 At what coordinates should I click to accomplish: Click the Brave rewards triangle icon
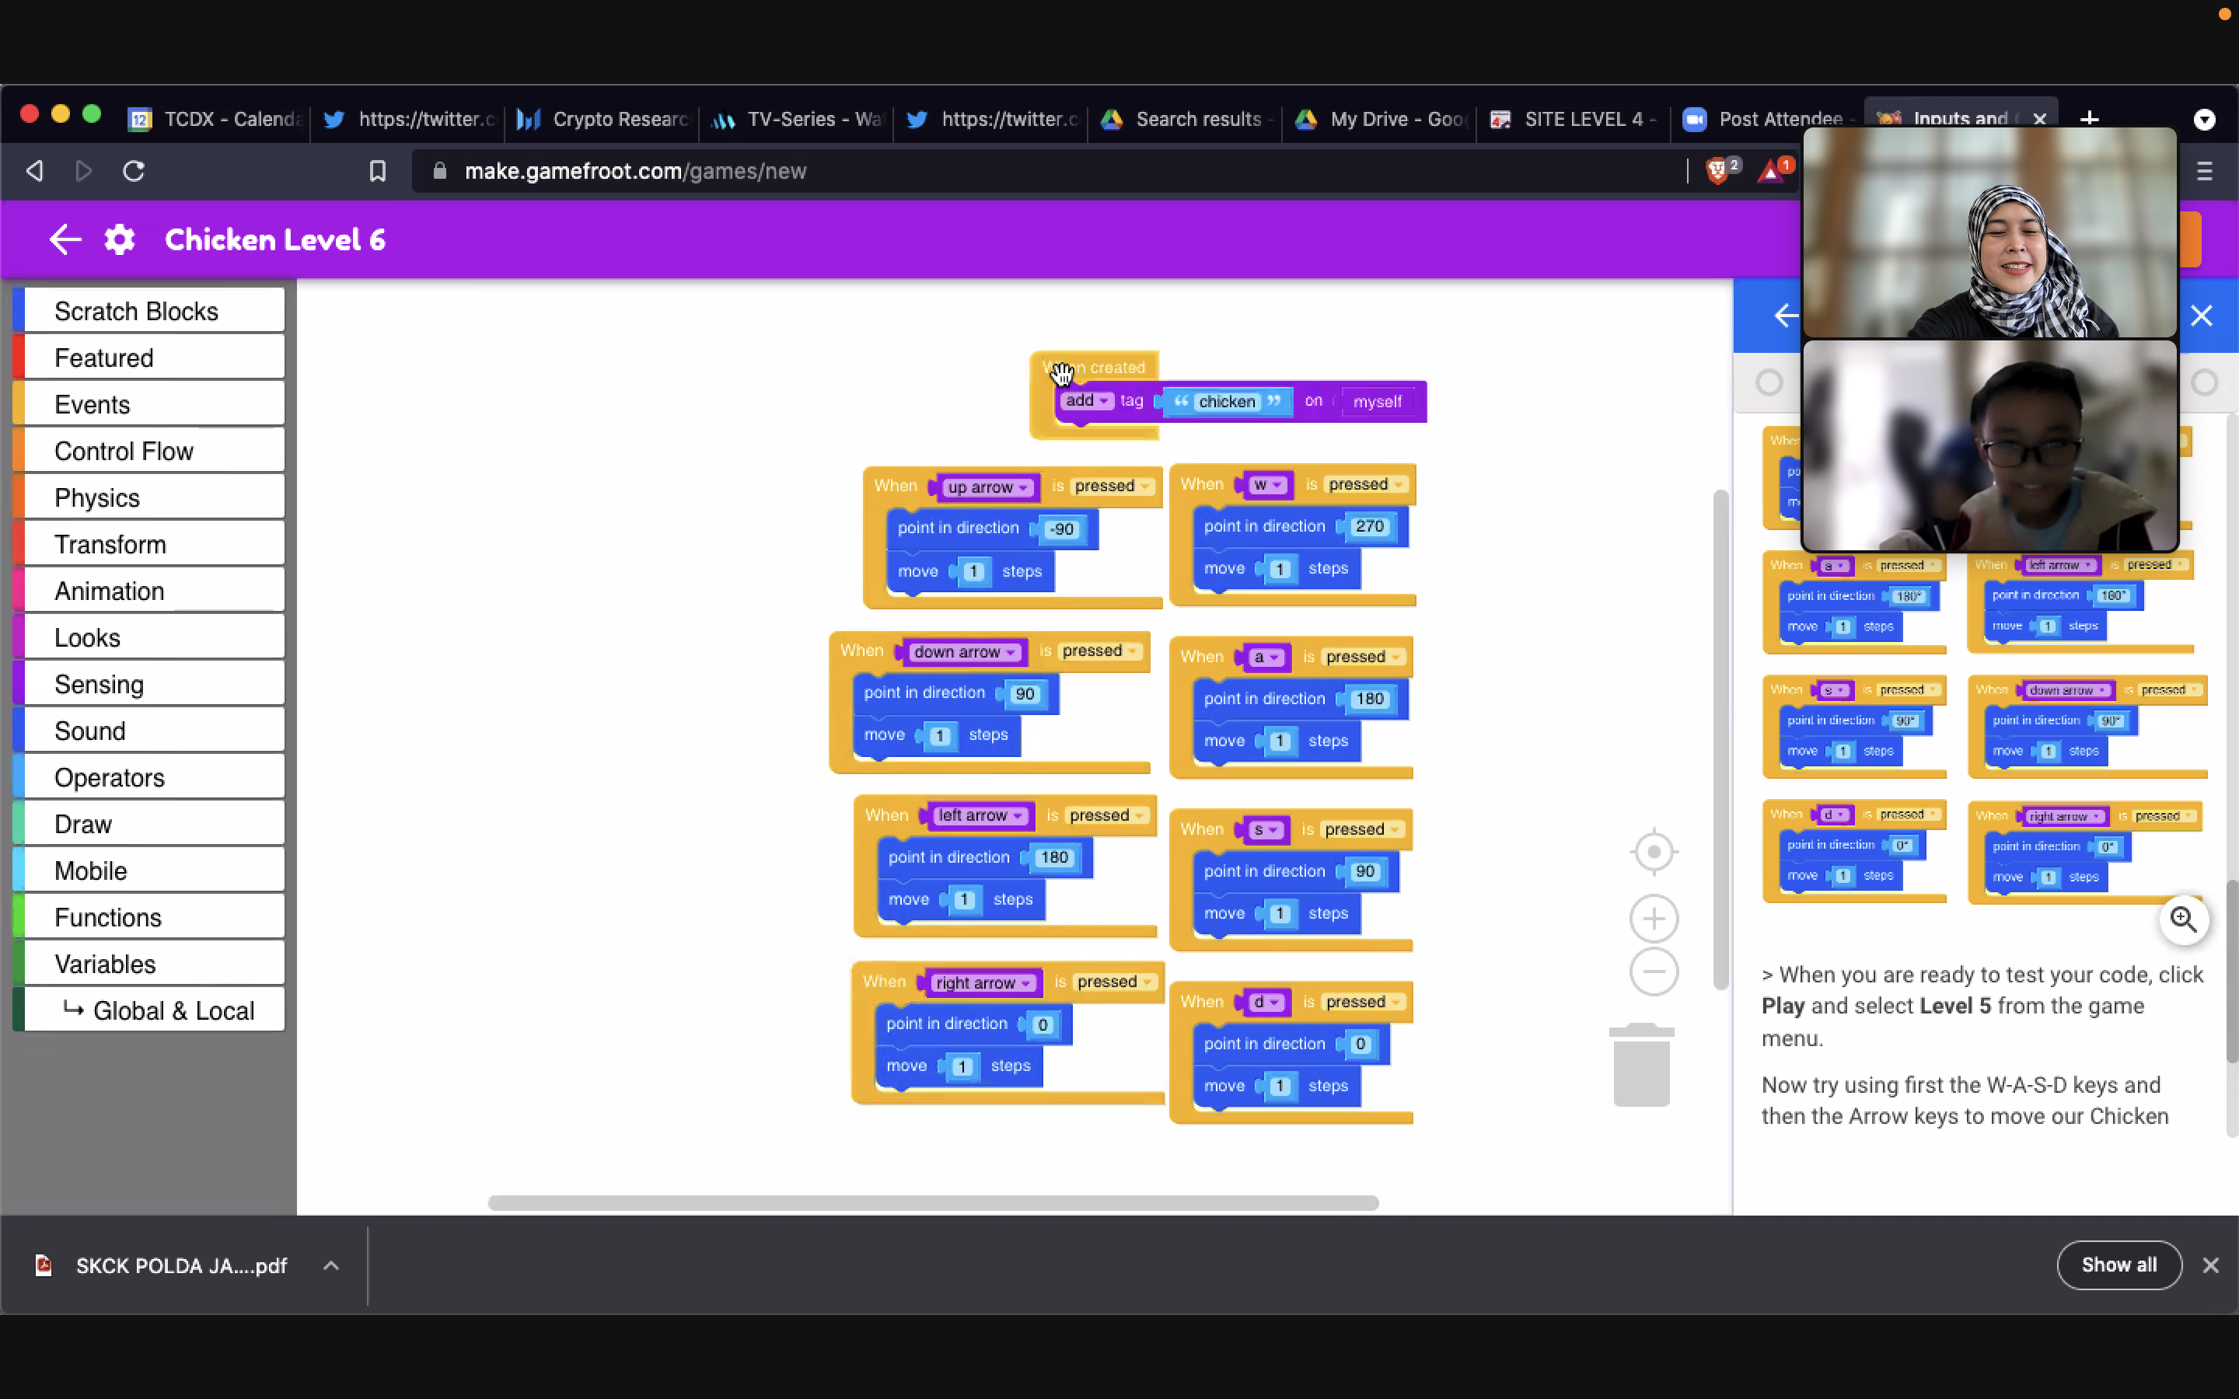point(1771,171)
